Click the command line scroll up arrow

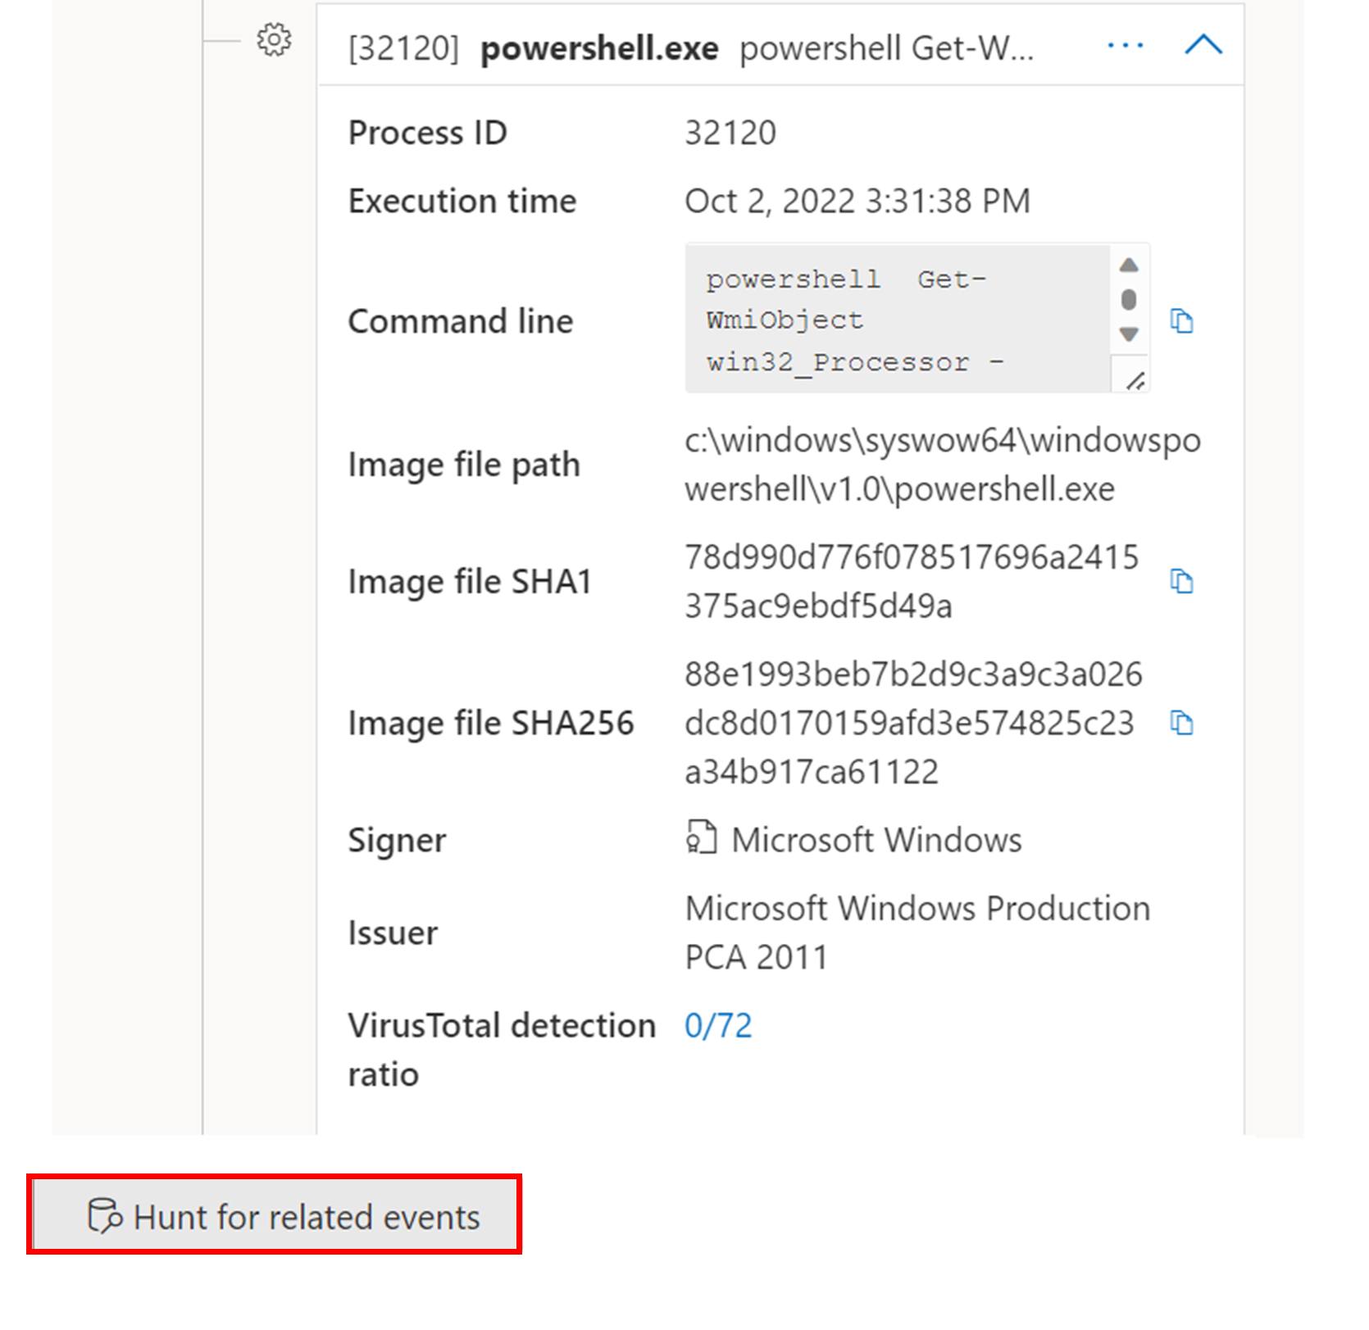coord(1129,265)
